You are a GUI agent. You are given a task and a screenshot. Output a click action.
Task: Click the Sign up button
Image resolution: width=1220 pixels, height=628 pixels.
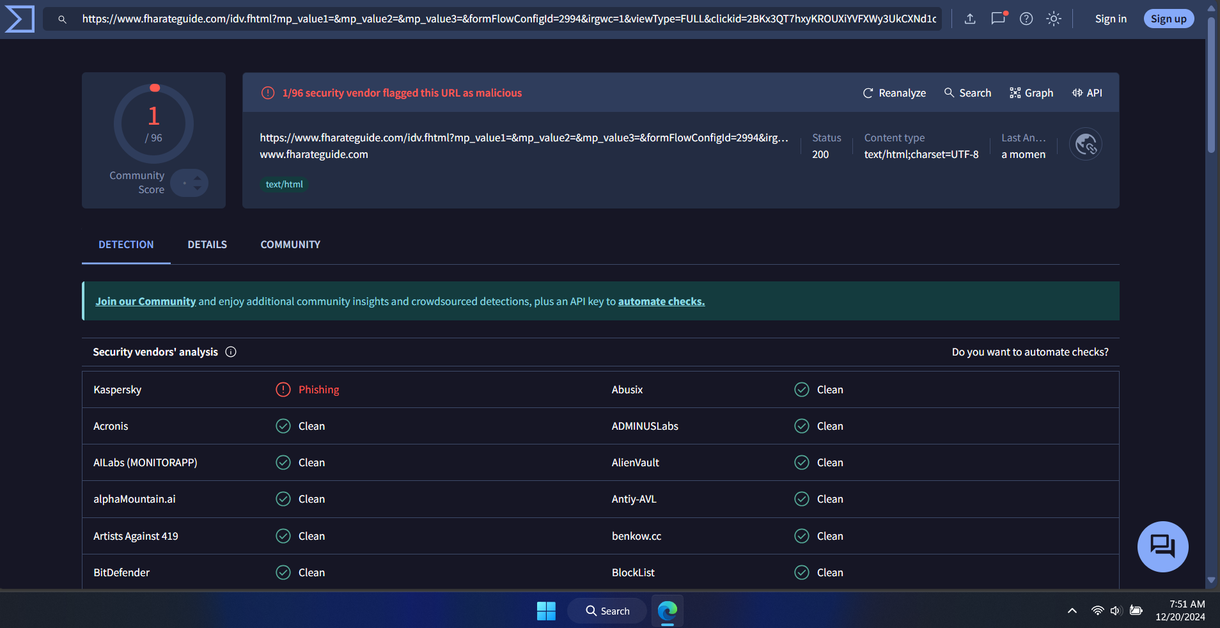1168,19
